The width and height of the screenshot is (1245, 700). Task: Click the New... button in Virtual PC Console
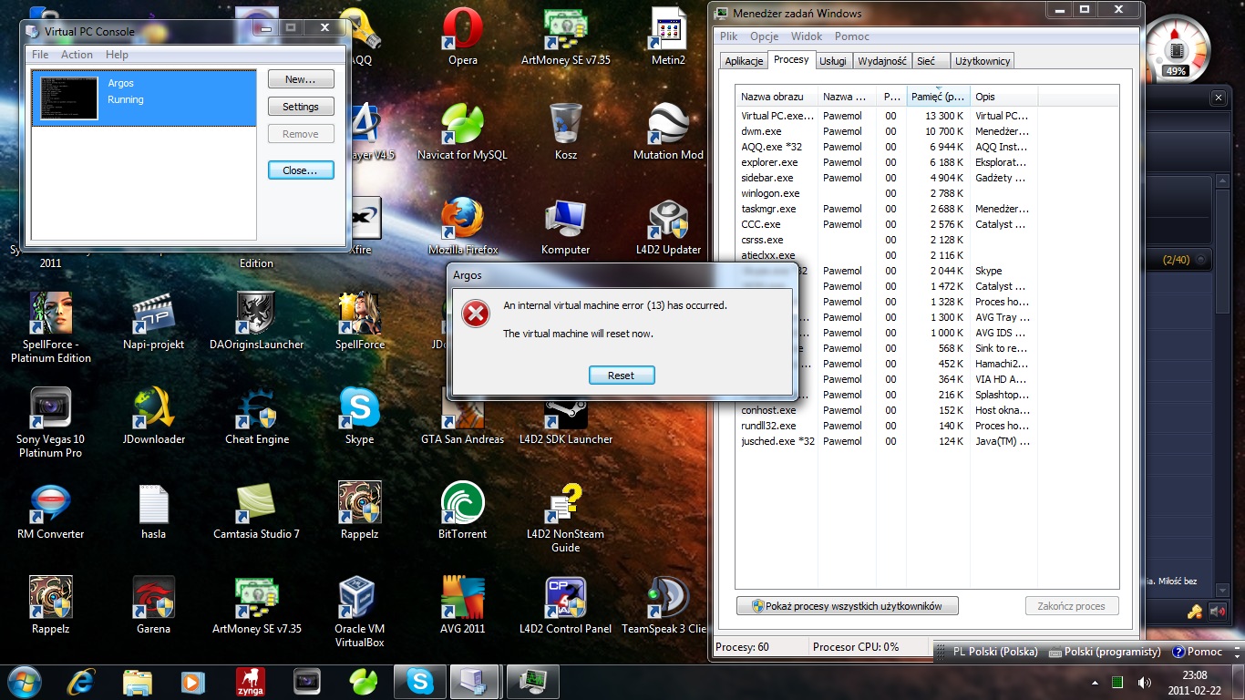click(301, 79)
